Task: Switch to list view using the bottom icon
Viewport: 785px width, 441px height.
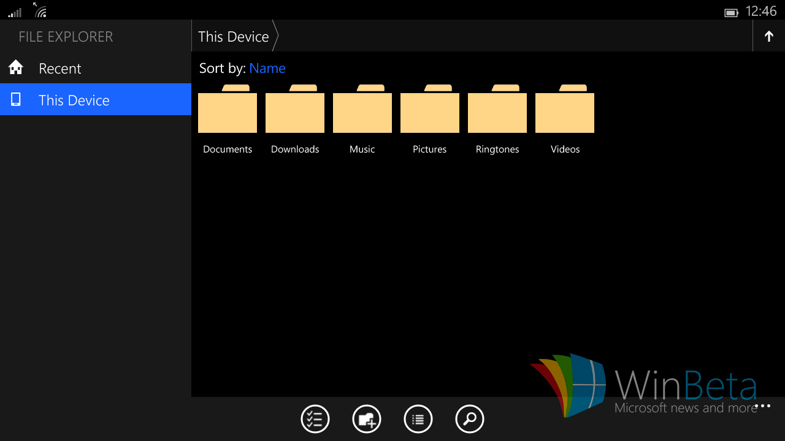Action: (x=418, y=420)
